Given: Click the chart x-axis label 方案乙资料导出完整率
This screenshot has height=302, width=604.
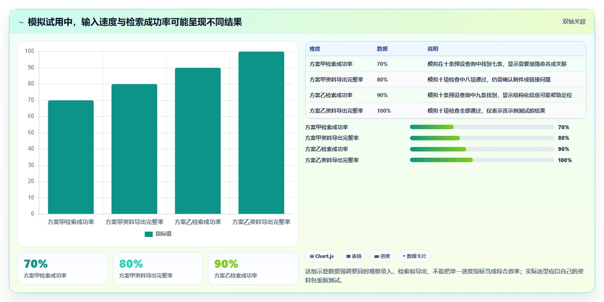Looking at the screenshot, I should coord(261,222).
